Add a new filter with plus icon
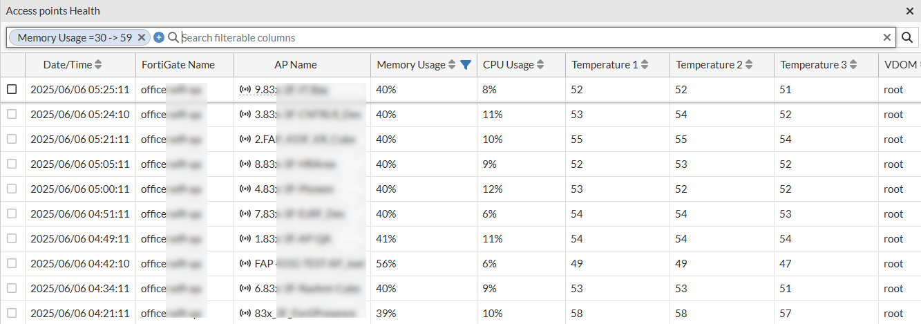This screenshot has width=921, height=324. (159, 37)
